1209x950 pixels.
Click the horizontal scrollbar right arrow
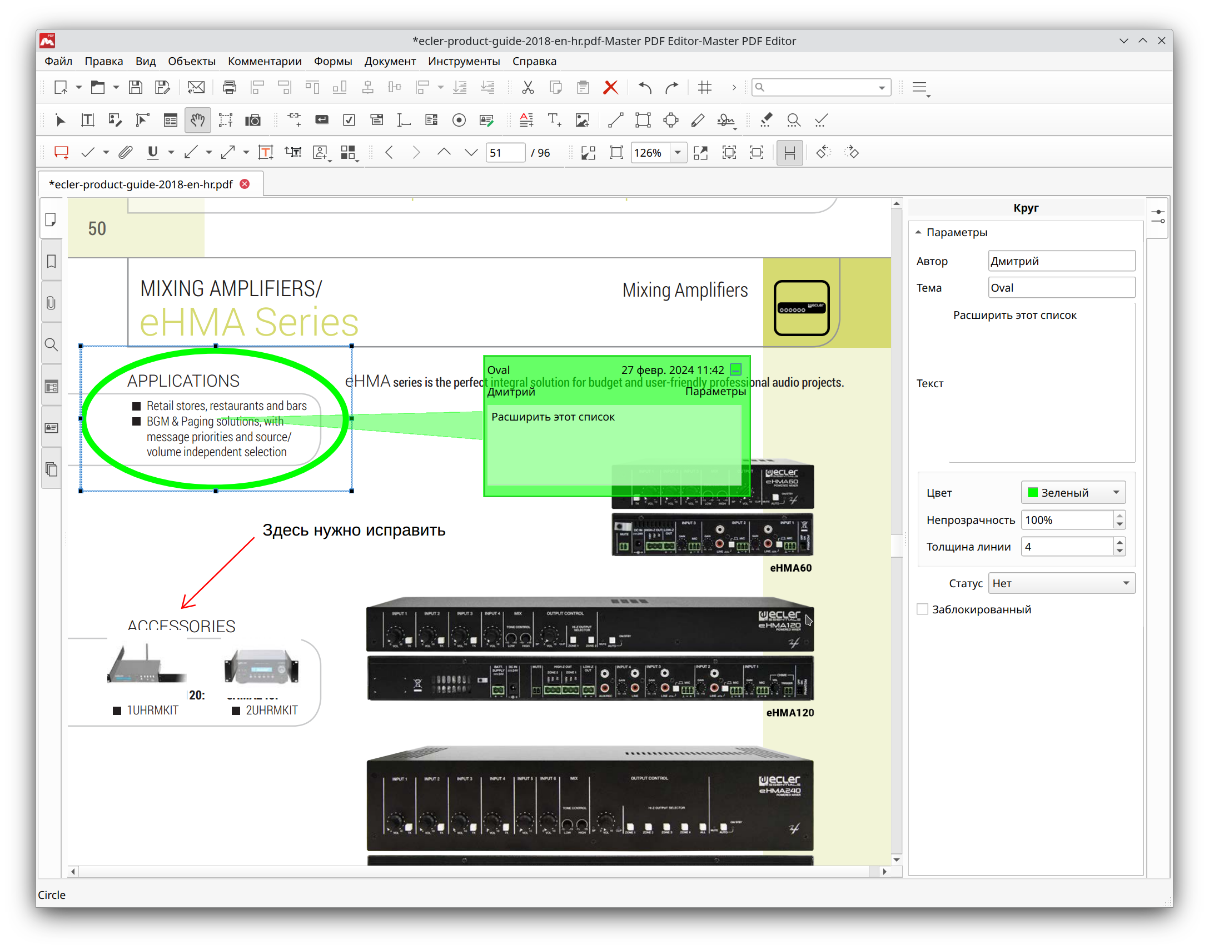pyautogui.click(x=884, y=872)
